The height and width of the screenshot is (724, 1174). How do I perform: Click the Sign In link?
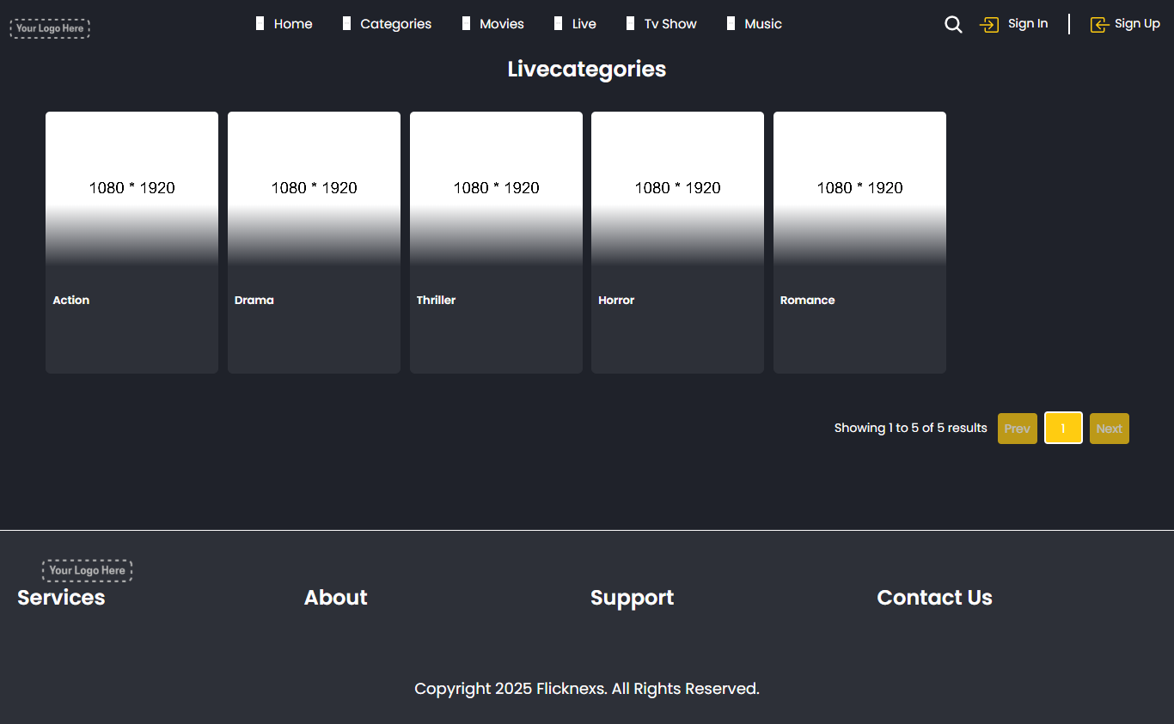point(1027,24)
